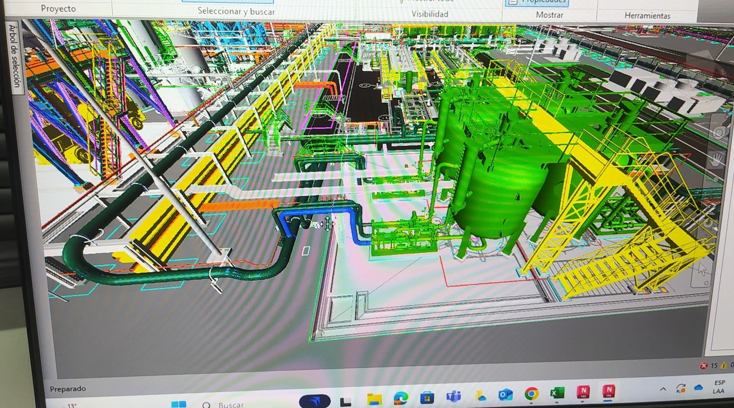The image size is (734, 408).
Task: Select the Pan hand tool in navigation bar
Action: click(716, 160)
